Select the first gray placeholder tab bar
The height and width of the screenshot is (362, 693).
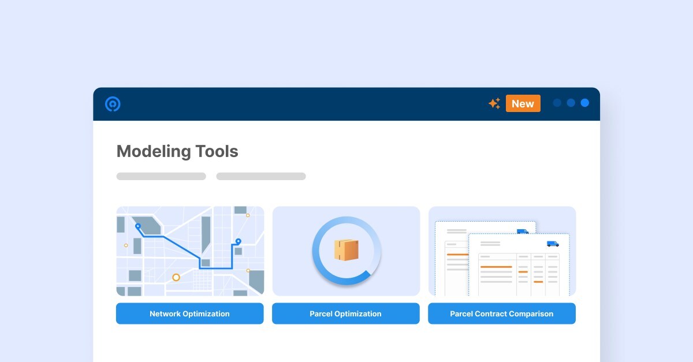161,176
